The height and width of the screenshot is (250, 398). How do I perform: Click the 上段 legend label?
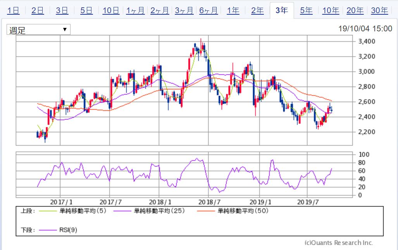pyautogui.click(x=28, y=211)
